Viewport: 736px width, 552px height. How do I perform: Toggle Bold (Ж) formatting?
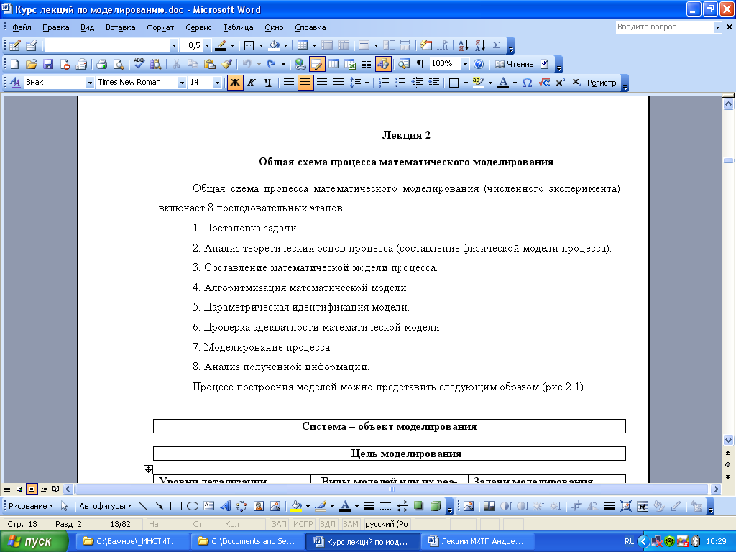click(x=235, y=83)
